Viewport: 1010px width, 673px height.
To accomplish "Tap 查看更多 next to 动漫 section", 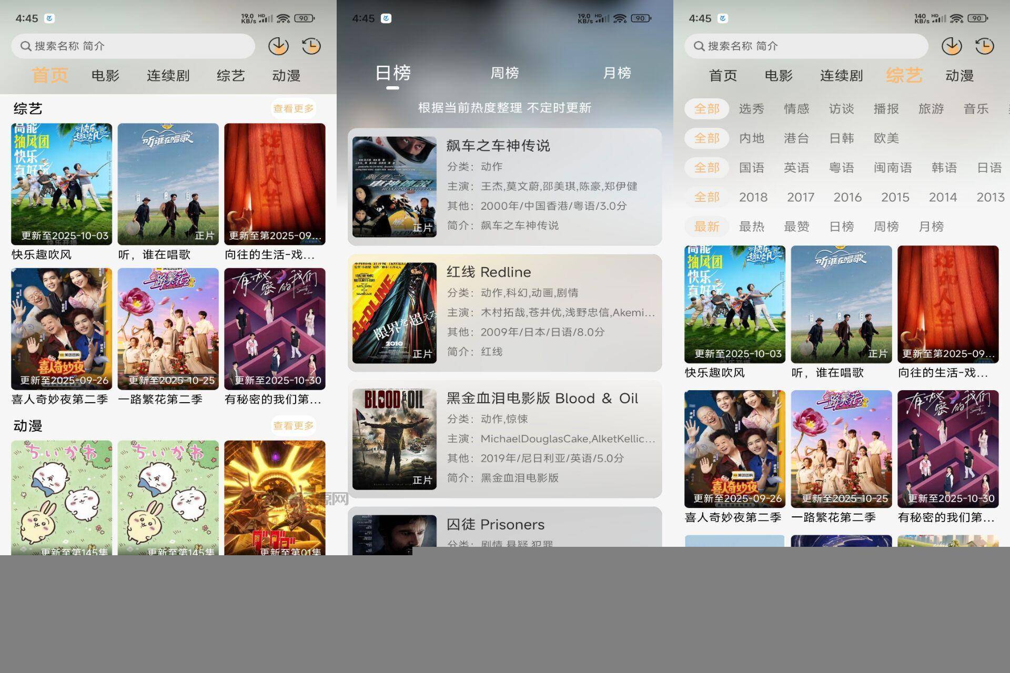I will (x=293, y=426).
